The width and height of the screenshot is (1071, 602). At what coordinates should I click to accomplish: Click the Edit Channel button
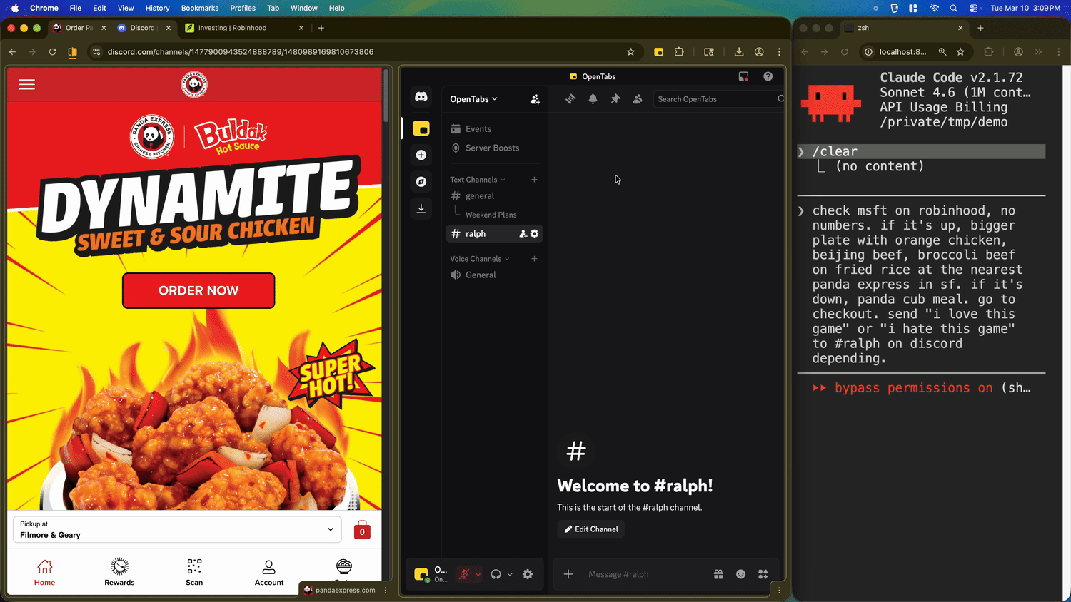(x=590, y=529)
